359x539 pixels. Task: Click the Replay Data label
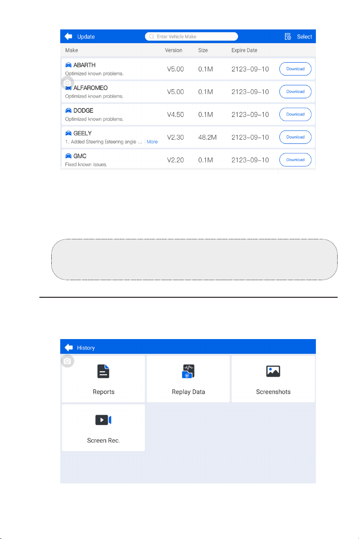coord(188,392)
